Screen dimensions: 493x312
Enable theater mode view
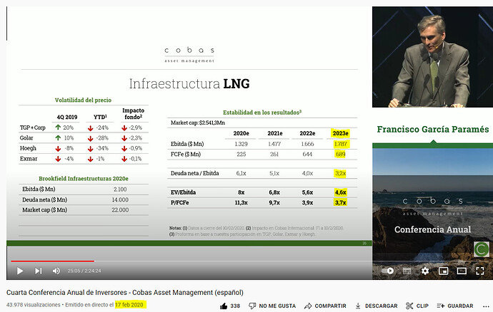[x=462, y=271]
